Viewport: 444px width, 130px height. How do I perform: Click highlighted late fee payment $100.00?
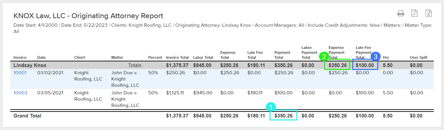pyautogui.click(x=365, y=65)
